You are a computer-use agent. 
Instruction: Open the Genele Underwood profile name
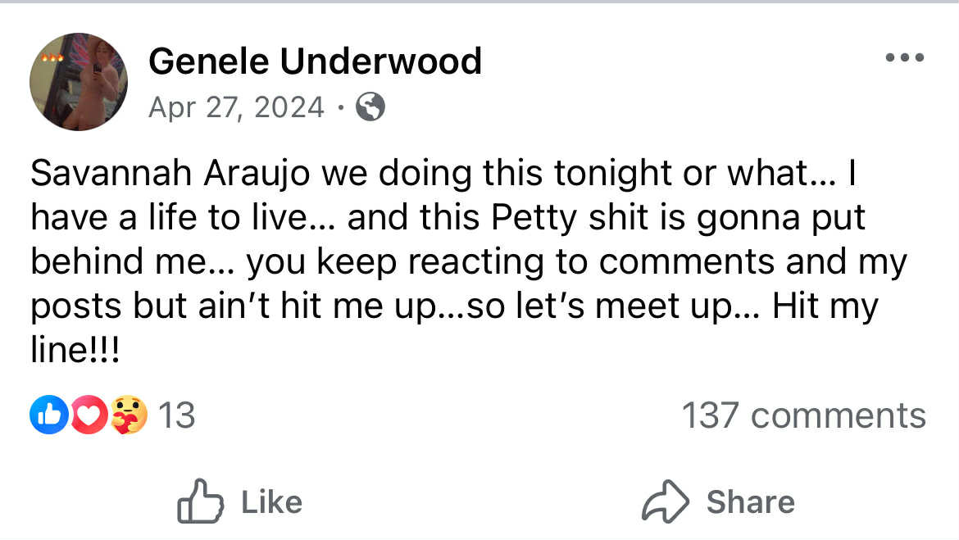315,61
